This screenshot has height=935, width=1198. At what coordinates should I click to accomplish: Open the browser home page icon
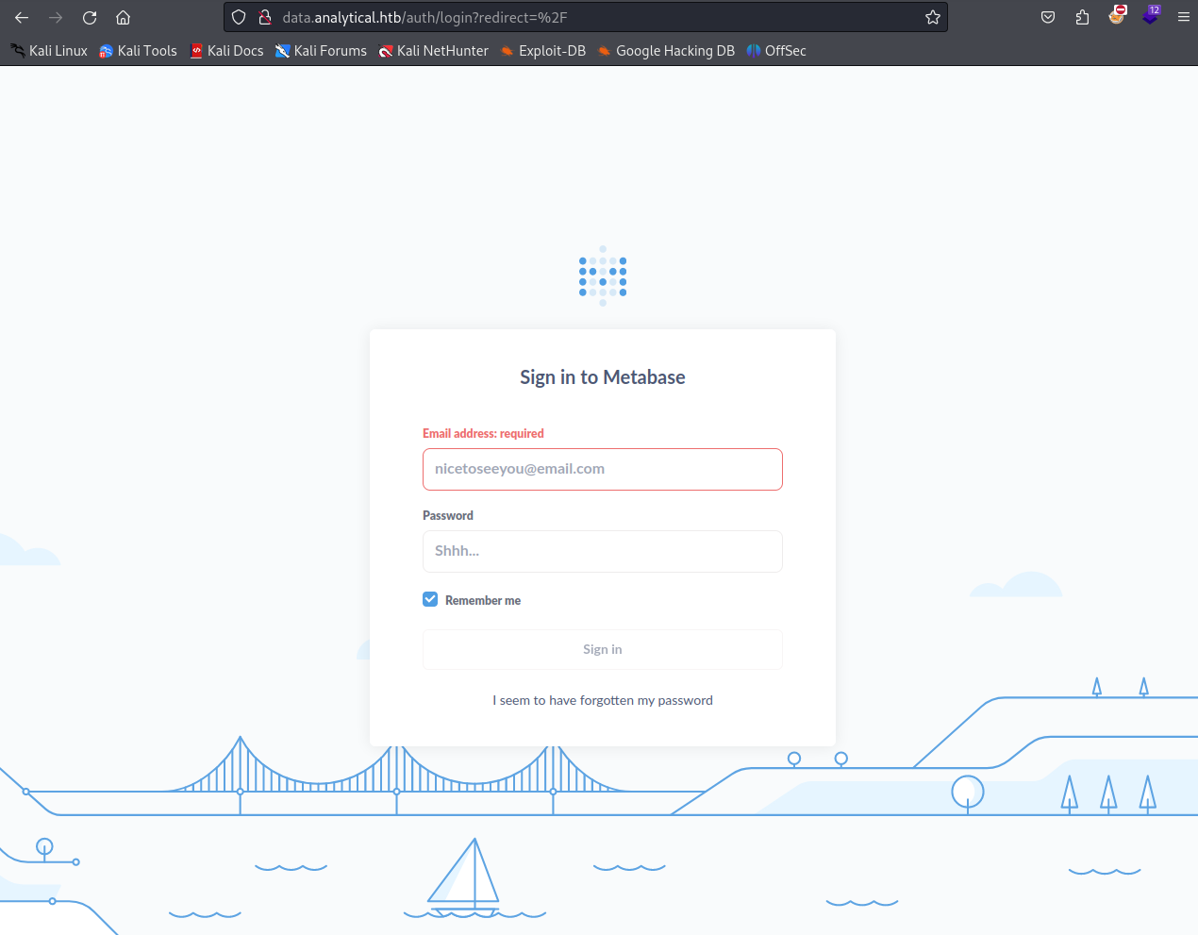(x=123, y=17)
